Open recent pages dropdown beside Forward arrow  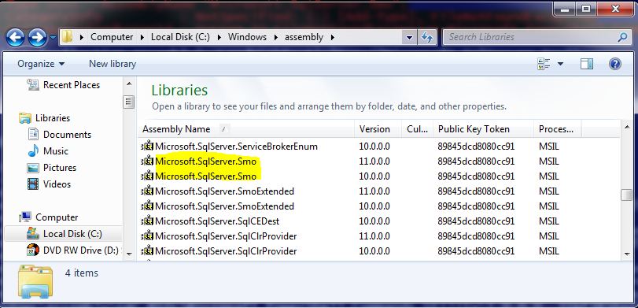coord(53,38)
